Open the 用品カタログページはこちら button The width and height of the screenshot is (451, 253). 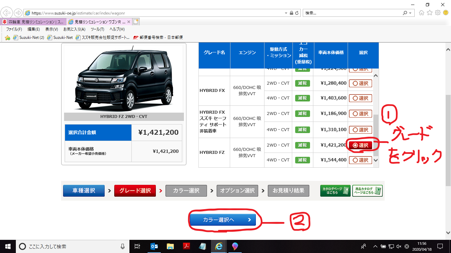coord(367,191)
